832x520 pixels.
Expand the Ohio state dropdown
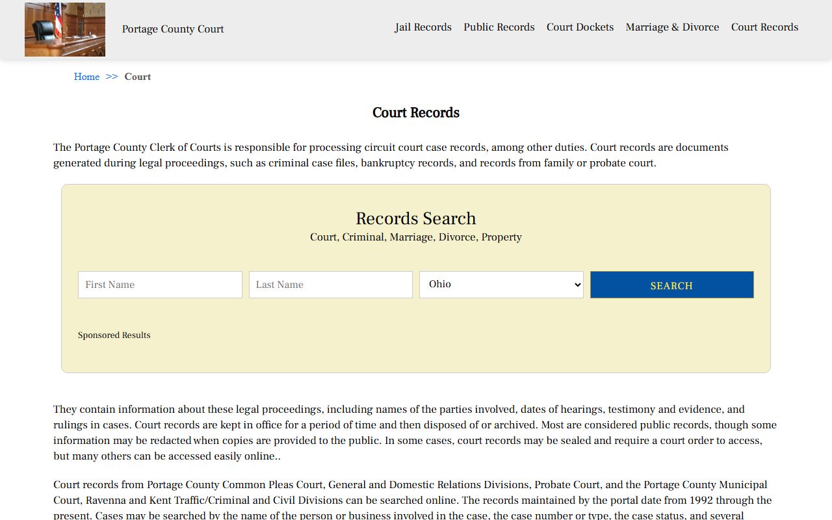pos(501,285)
